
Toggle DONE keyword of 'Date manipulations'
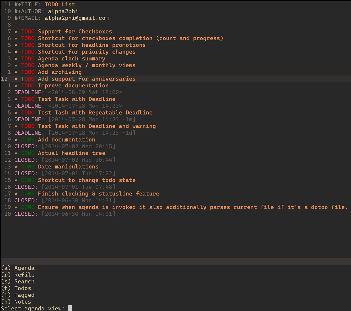[27, 166]
